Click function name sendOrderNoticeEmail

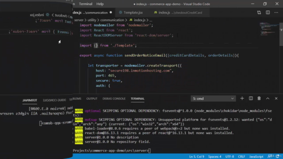tap(145, 55)
